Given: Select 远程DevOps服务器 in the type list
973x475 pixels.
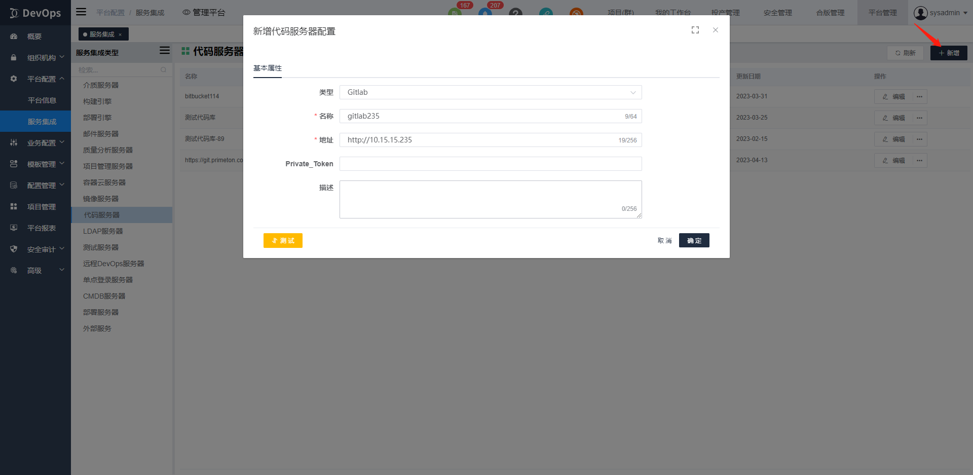Looking at the screenshot, I should point(122,264).
